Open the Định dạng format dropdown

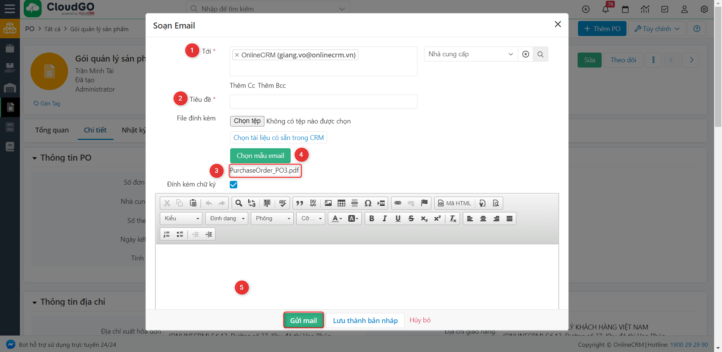pyautogui.click(x=227, y=218)
